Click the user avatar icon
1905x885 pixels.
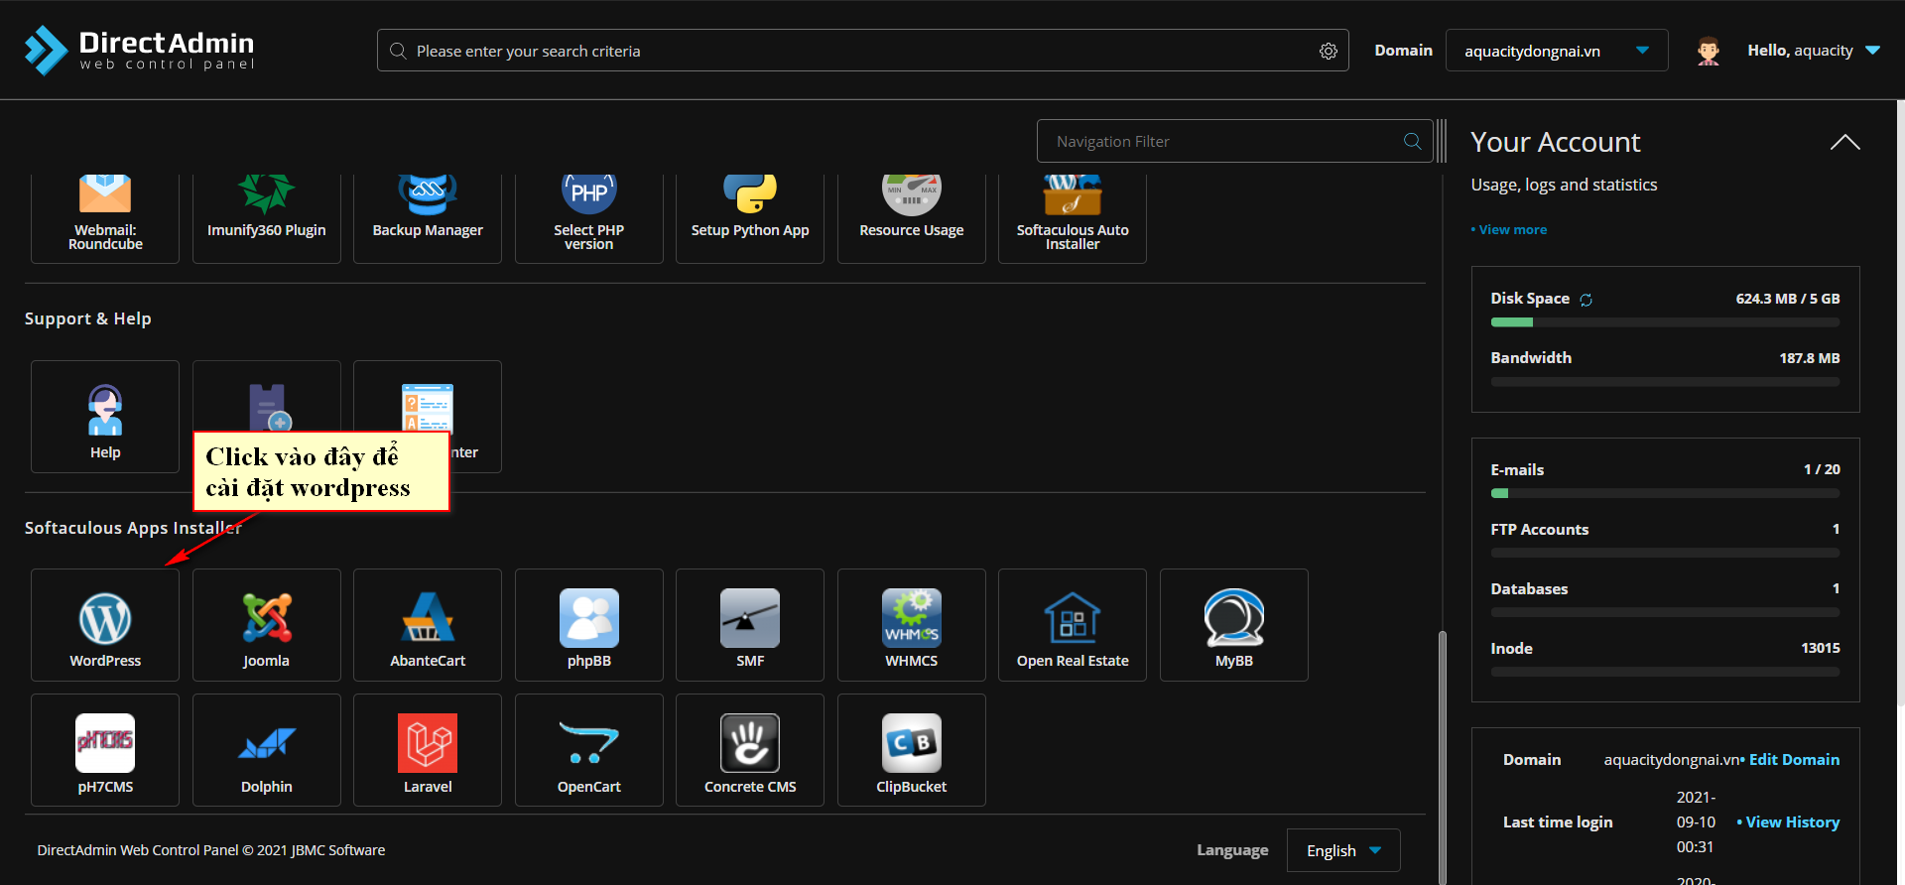[1708, 51]
